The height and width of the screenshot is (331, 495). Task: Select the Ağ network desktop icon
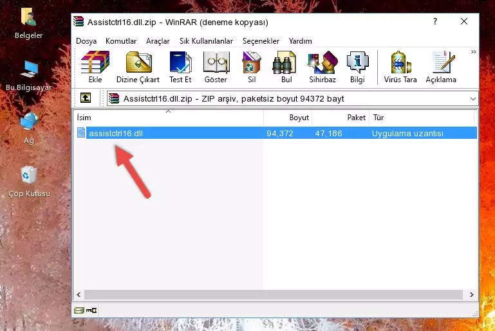tap(29, 128)
